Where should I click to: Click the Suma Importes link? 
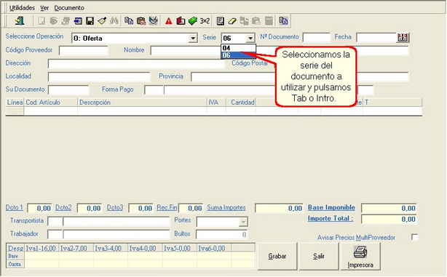tap(226, 207)
